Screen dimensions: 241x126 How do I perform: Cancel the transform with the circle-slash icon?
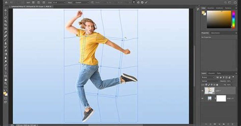pyautogui.click(x=142, y=2)
